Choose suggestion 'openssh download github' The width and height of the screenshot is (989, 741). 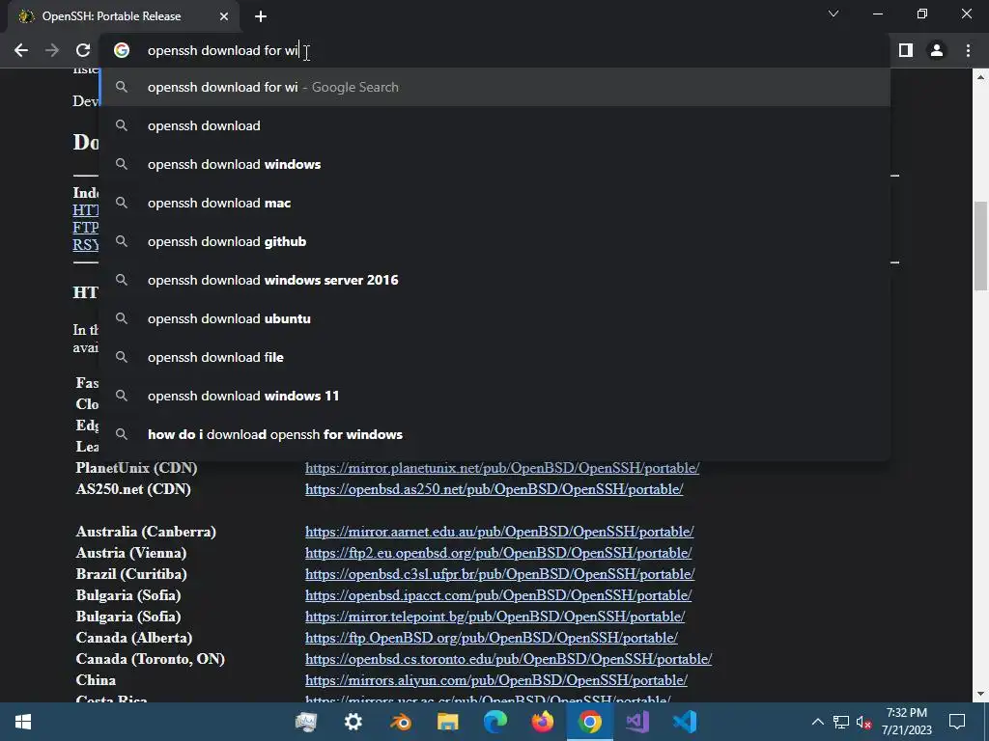[x=495, y=241]
